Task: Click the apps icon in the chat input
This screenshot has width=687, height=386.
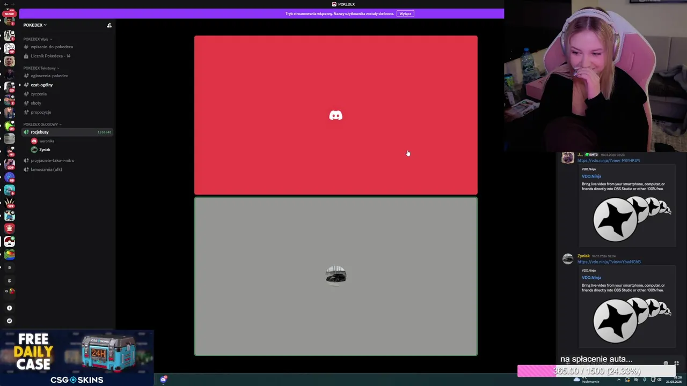Action: tap(676, 363)
